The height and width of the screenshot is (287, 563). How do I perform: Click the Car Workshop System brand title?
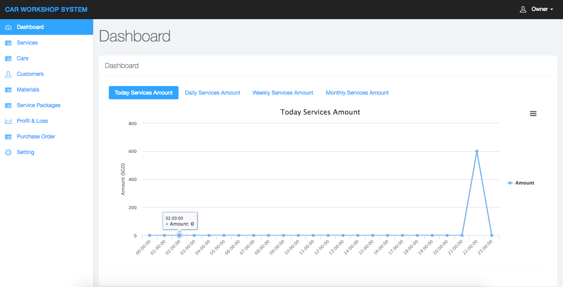coord(46,9)
